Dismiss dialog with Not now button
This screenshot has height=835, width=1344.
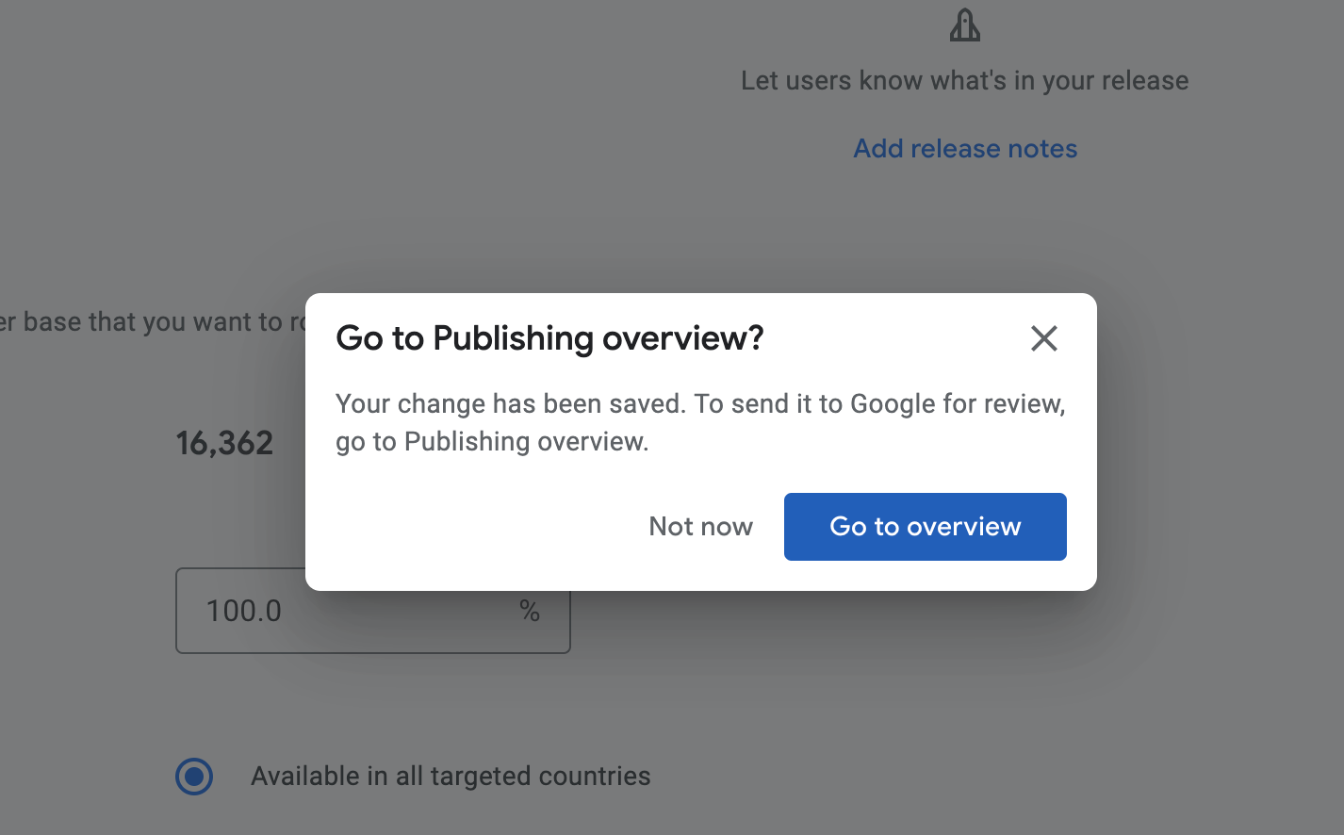coord(700,526)
